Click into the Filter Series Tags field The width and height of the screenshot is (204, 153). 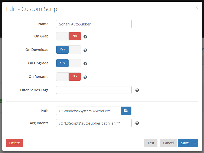(x=94, y=90)
